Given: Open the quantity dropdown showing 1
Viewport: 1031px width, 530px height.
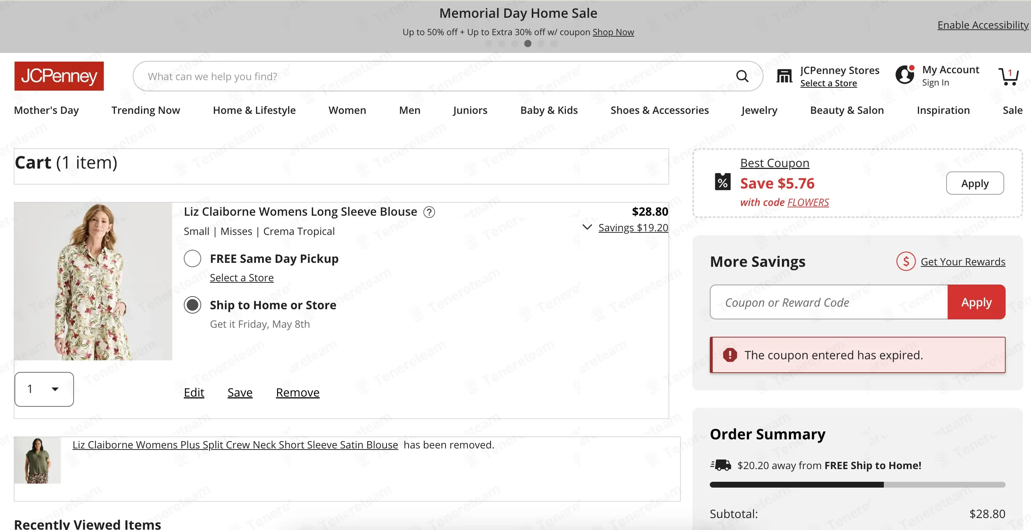Looking at the screenshot, I should [44, 389].
